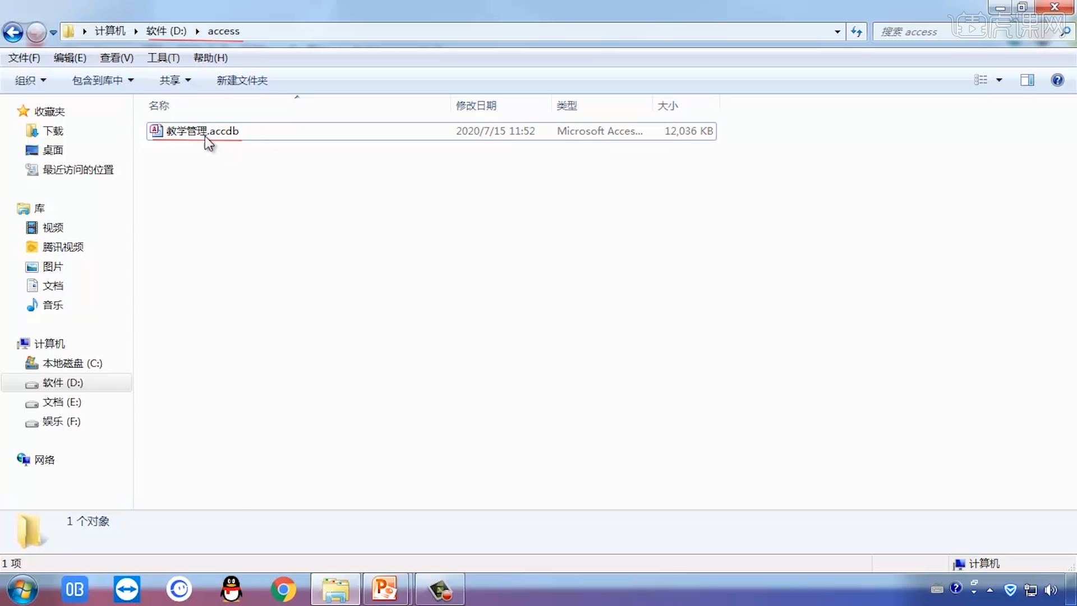1077x606 pixels.
Task: Click the Refresh button beside address bar
Action: [857, 32]
